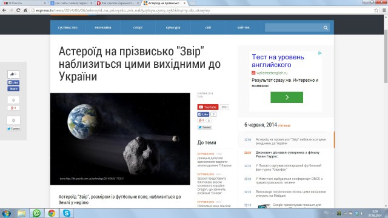Open the економіка menu section

pyautogui.click(x=103, y=27)
